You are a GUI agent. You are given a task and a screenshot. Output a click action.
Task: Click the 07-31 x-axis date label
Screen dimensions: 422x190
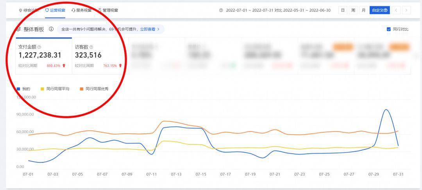tap(398, 174)
